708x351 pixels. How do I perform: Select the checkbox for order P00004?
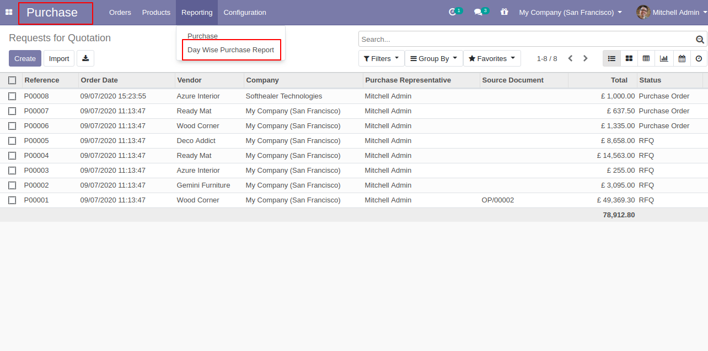(12, 156)
